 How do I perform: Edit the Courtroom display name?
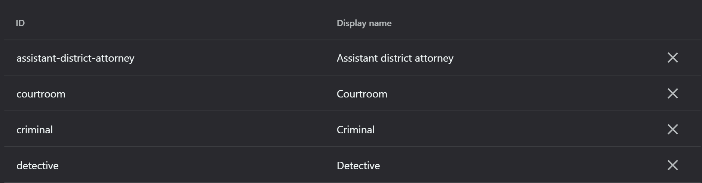[362, 94]
